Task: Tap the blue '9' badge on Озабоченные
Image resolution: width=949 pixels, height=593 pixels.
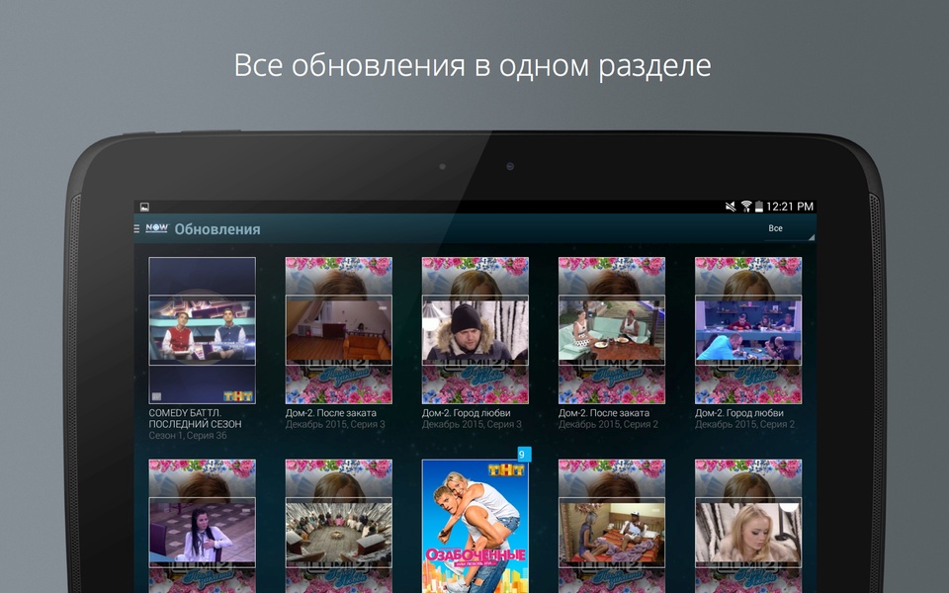Action: (x=524, y=455)
